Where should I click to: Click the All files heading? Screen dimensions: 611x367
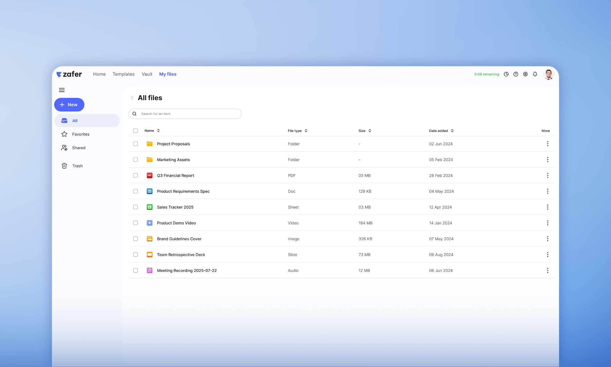click(x=150, y=98)
